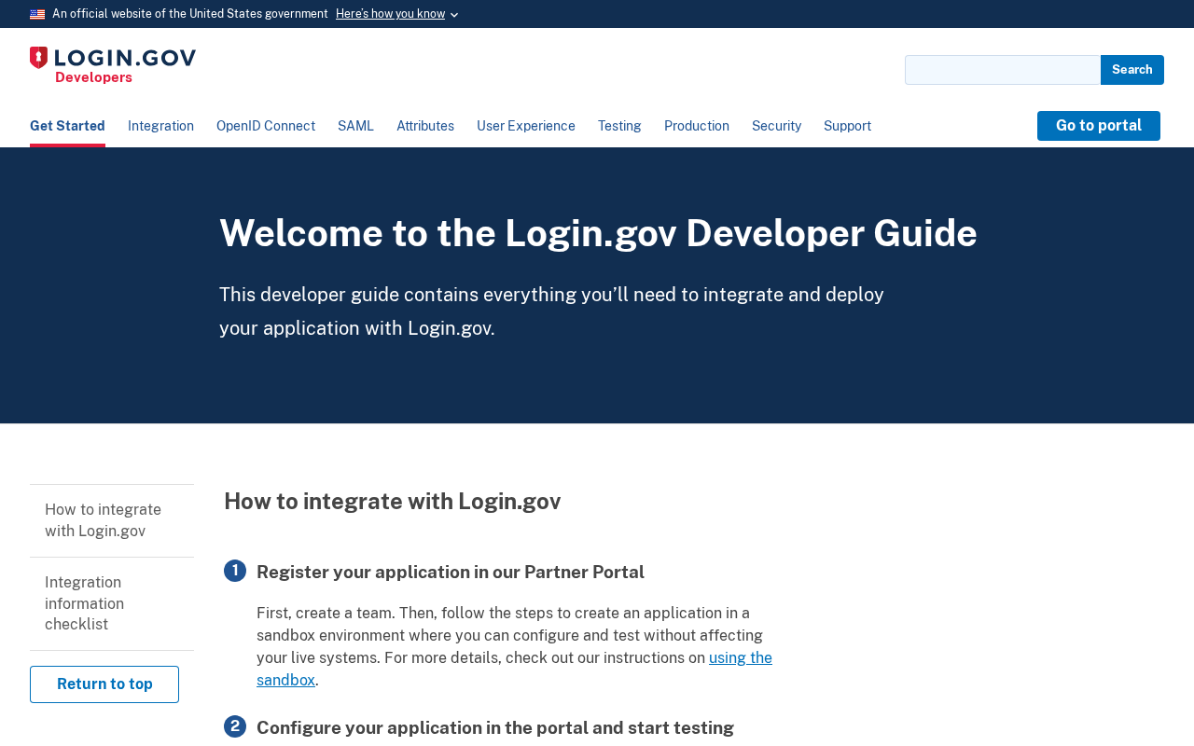1194x746 pixels.
Task: Jump to "How to integrate with Login.gov" sidebar link
Action: coord(103,520)
